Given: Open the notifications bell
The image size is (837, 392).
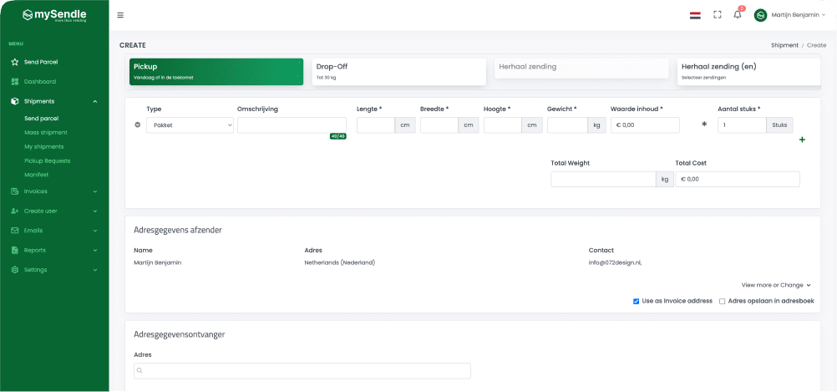Looking at the screenshot, I should click(x=738, y=15).
